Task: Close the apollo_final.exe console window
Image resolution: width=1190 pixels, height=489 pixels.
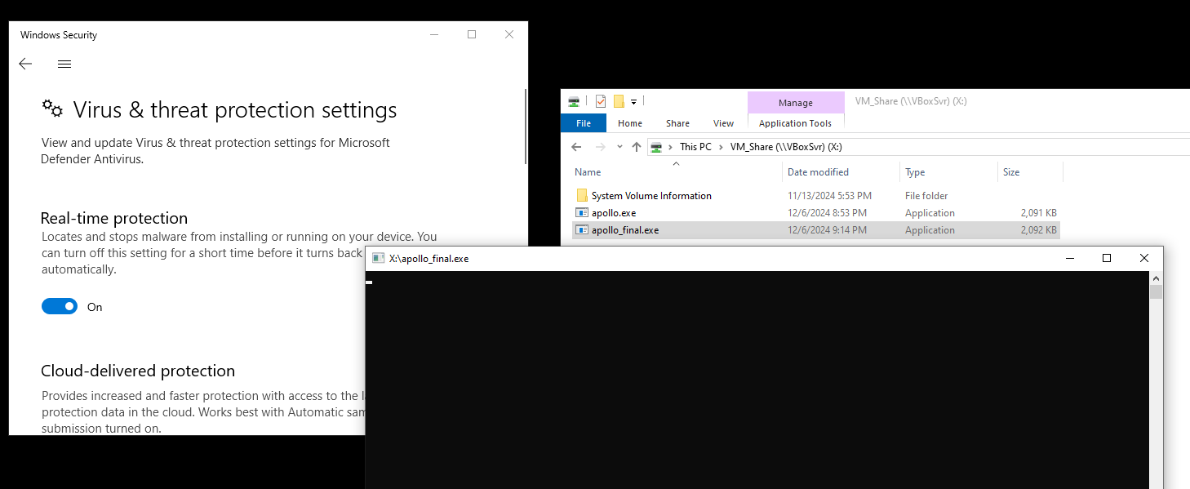Action: coord(1144,258)
